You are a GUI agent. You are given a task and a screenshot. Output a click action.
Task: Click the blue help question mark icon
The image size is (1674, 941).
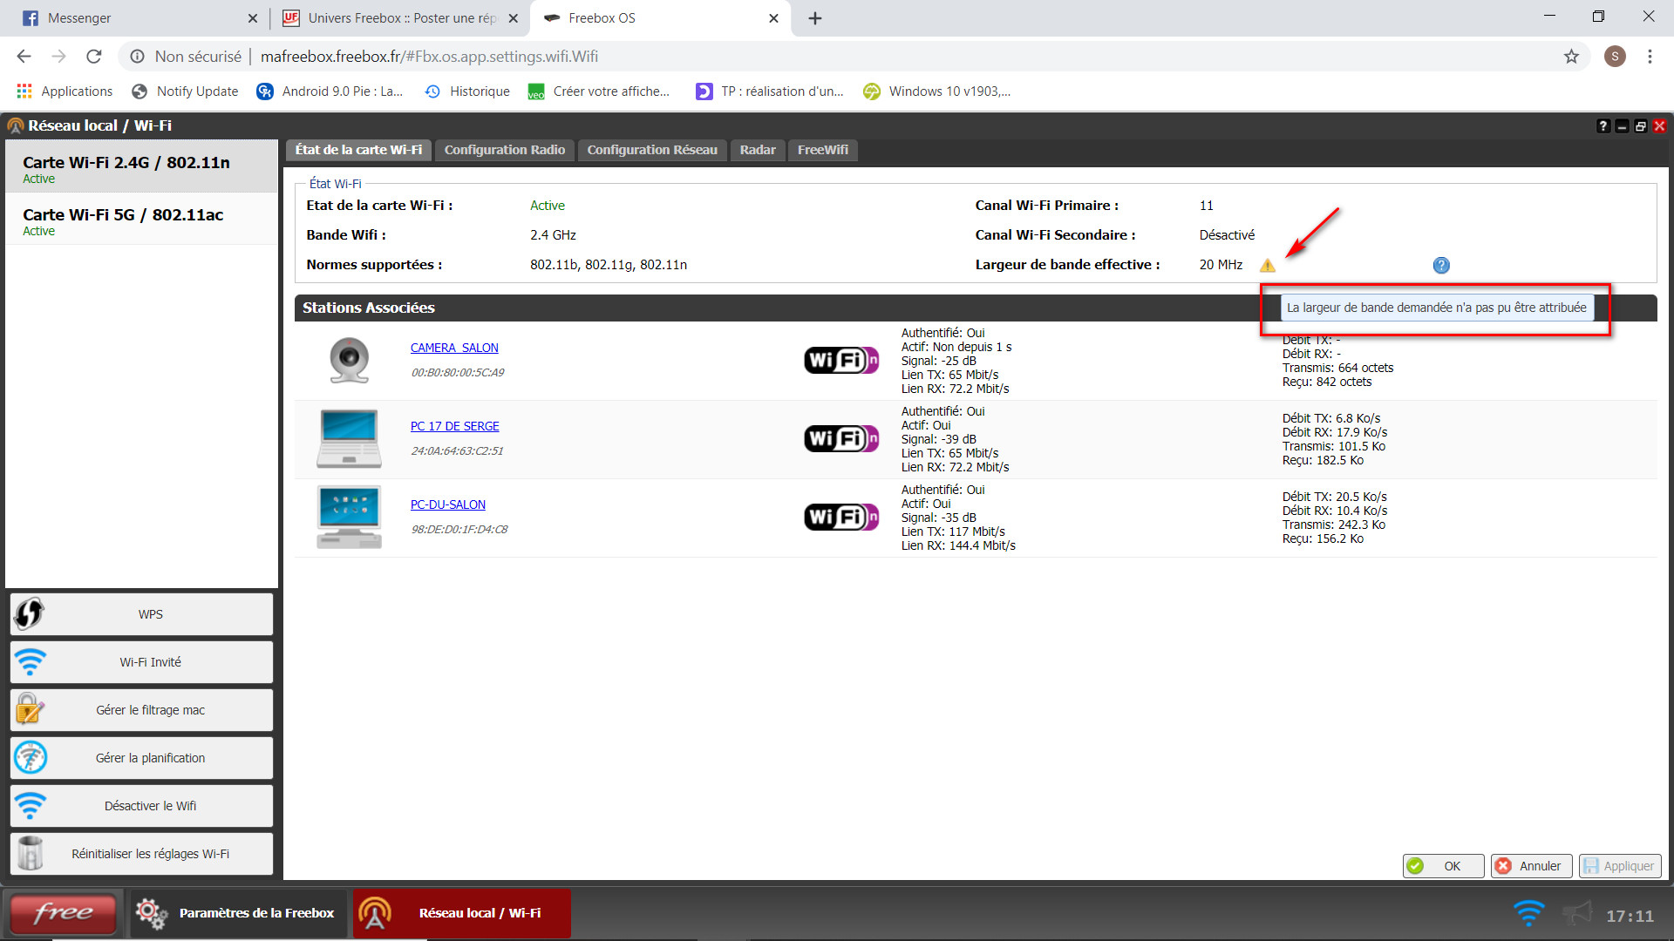pos(1440,265)
